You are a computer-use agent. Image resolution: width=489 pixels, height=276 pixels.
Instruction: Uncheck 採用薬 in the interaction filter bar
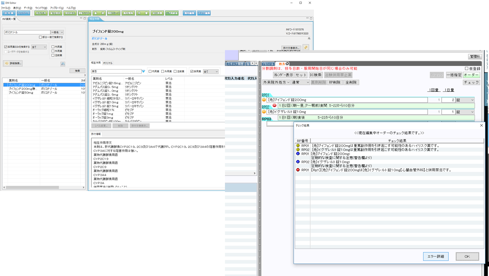(192, 72)
